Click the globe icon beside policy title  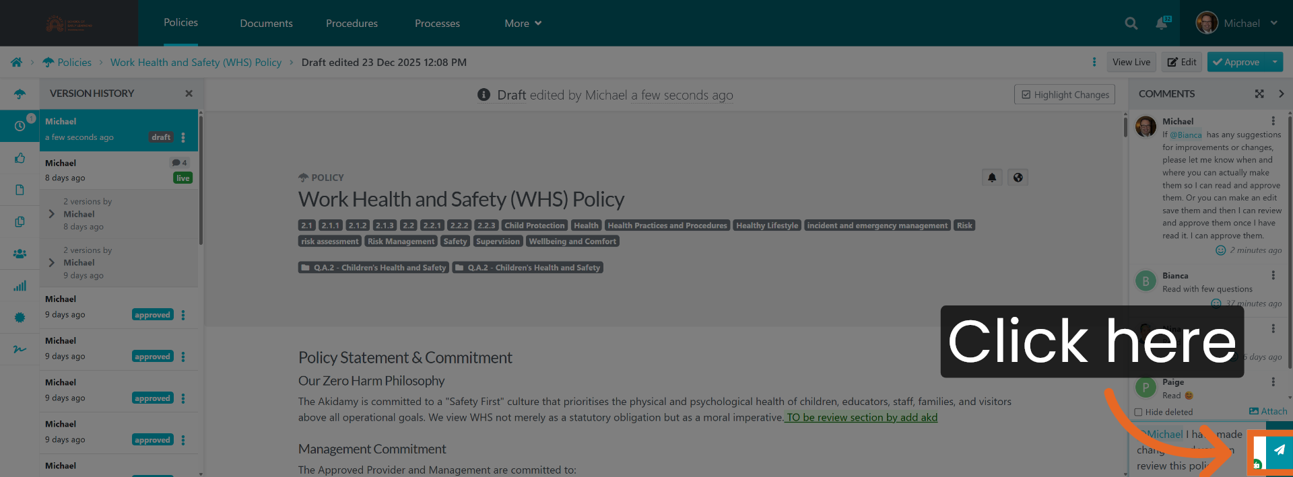click(1018, 178)
